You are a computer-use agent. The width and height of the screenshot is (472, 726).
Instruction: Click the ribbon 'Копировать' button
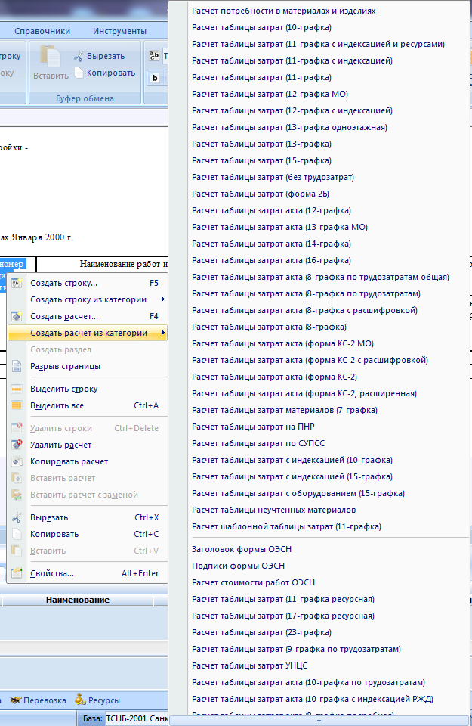(105, 73)
